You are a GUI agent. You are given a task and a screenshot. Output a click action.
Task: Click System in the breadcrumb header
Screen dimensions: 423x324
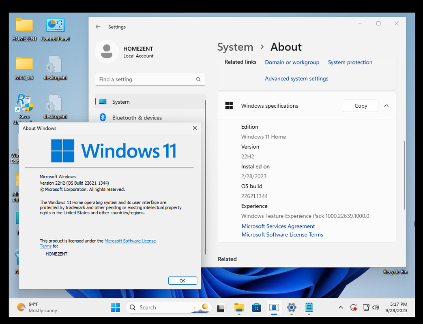pos(235,47)
